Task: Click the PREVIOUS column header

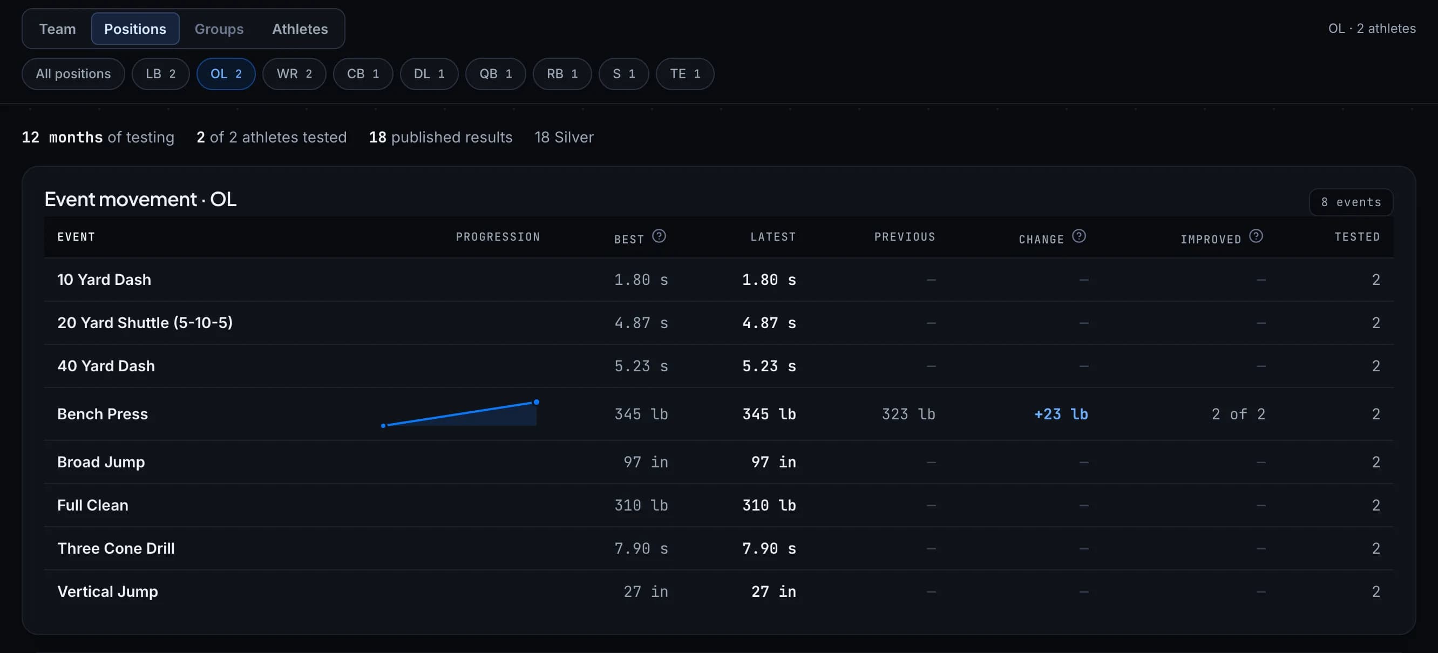Action: (x=905, y=236)
